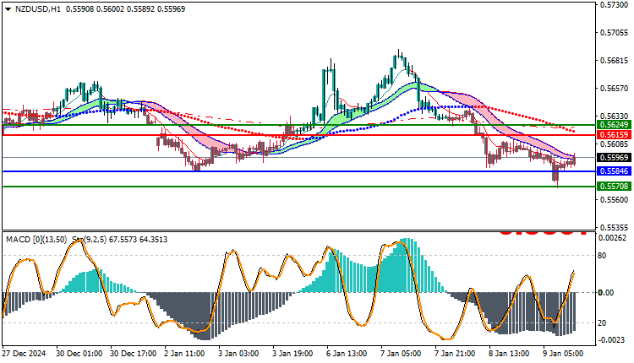Click the -0.0023 indicator scale value
The height and width of the screenshot is (363, 634).
click(x=611, y=340)
